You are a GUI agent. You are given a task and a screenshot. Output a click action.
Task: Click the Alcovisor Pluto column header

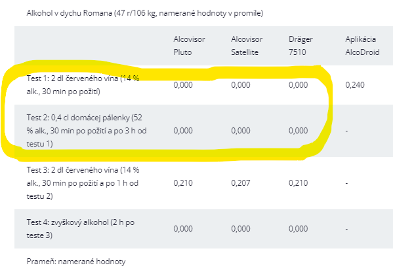coord(189,46)
